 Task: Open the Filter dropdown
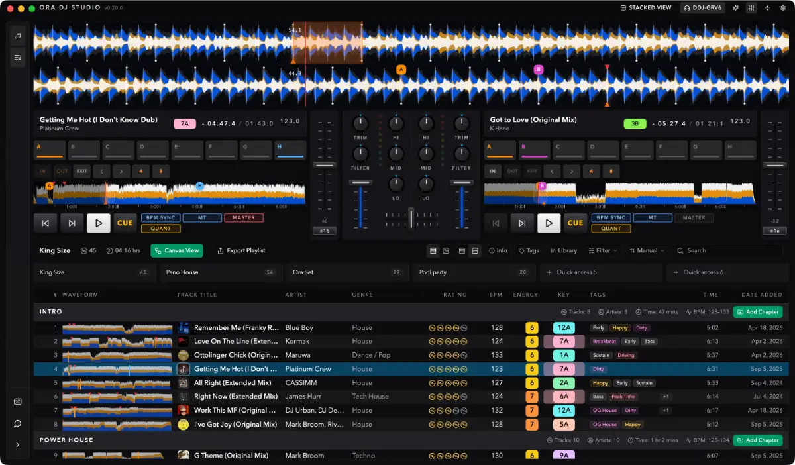coord(603,250)
